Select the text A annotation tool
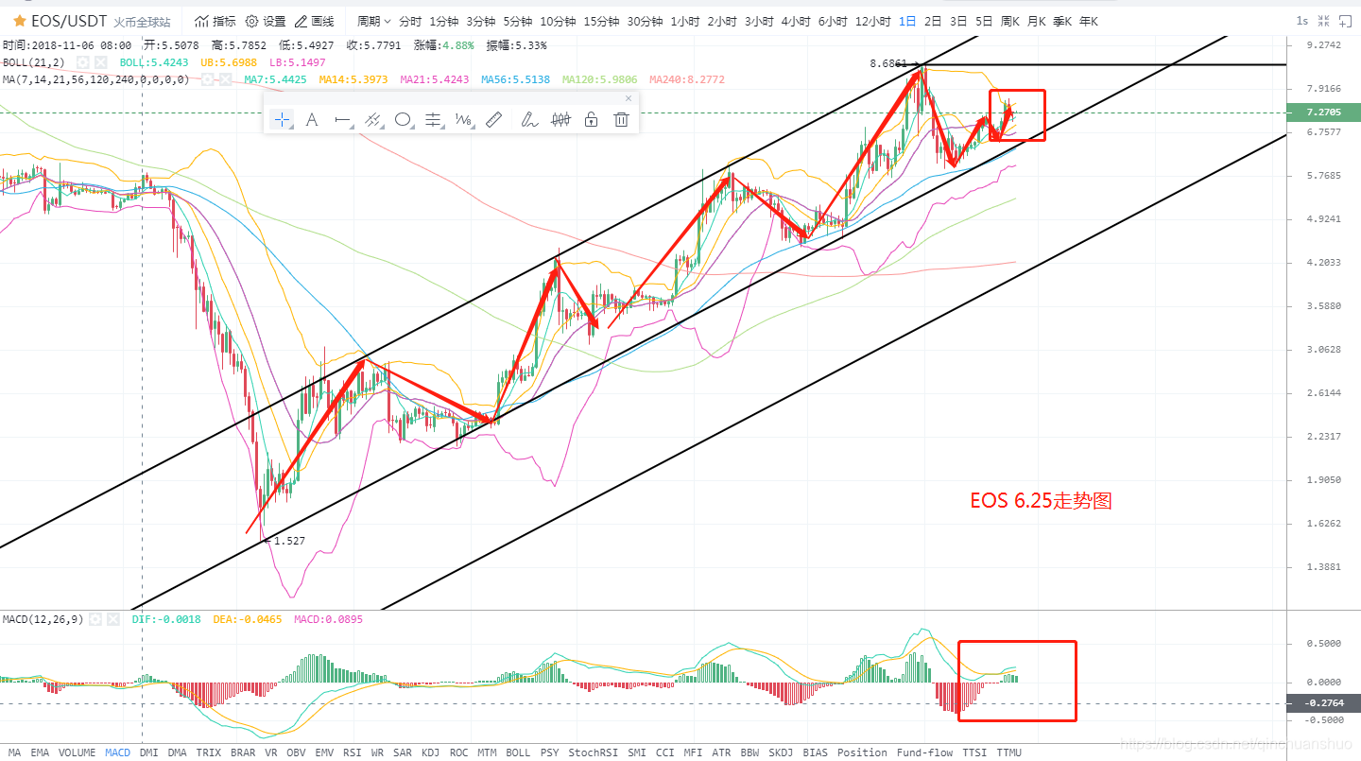Image resolution: width=1361 pixels, height=761 pixels. 312,119
